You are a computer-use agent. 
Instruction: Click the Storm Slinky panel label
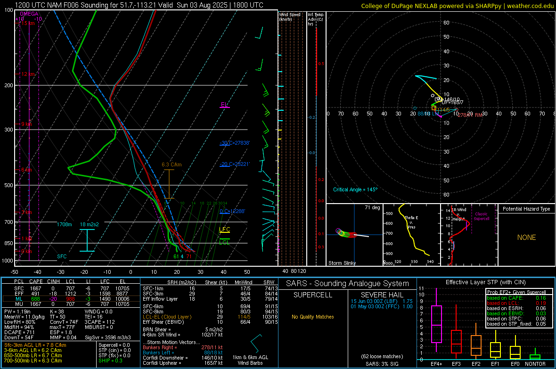point(342,263)
